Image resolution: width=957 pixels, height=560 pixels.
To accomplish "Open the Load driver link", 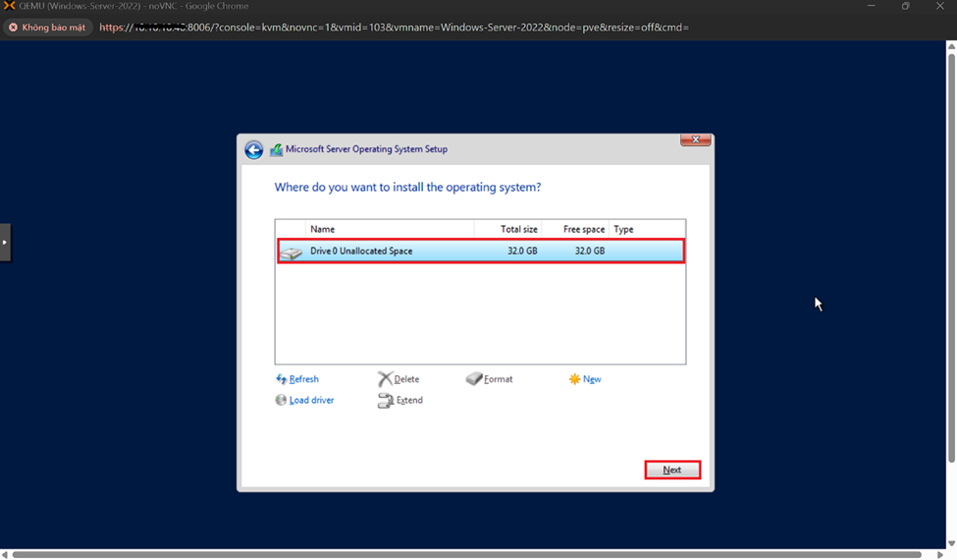I will click(311, 401).
